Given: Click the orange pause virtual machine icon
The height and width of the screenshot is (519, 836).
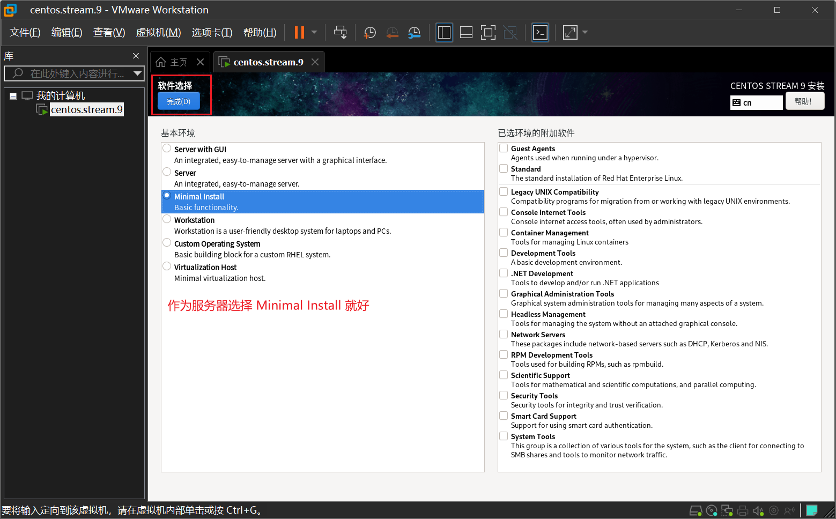Looking at the screenshot, I should [299, 32].
